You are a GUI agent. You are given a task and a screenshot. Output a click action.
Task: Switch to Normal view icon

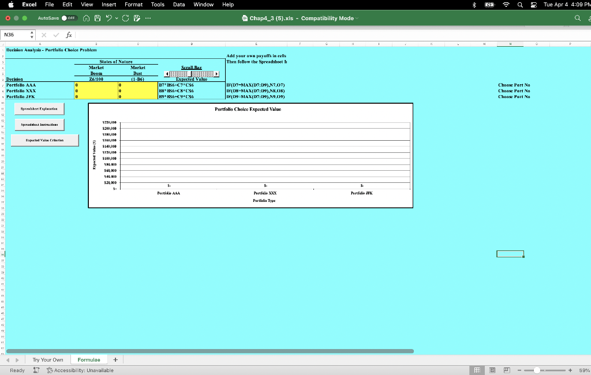coord(477,370)
